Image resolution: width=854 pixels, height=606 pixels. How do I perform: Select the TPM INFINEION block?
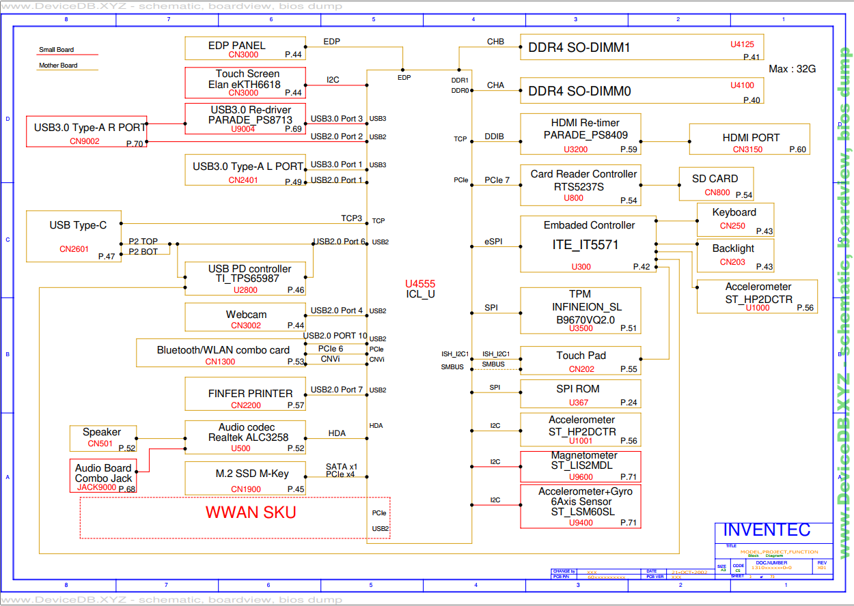pyautogui.click(x=581, y=311)
